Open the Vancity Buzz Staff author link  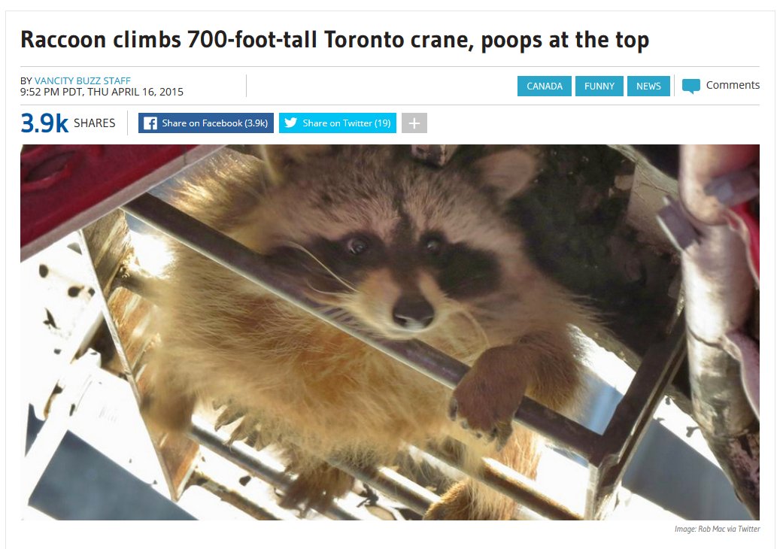coord(82,80)
